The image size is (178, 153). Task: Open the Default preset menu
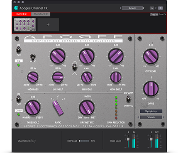coord(132,8)
